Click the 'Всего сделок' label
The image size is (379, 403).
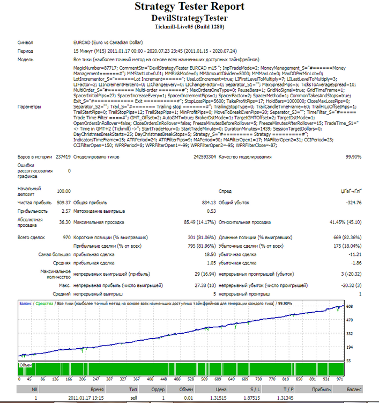pos(31,238)
